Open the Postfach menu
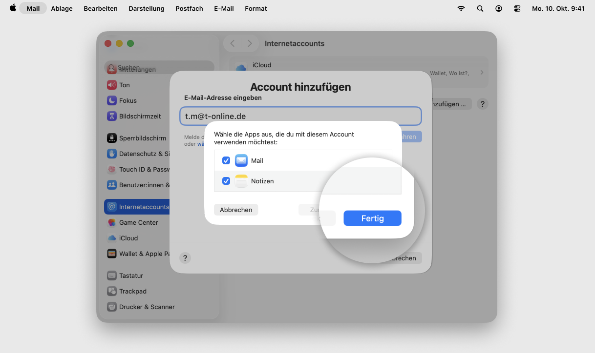595x353 pixels. (x=189, y=8)
